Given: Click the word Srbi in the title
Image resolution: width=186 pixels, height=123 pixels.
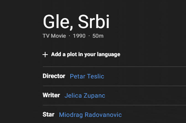Looking at the screenshot, I should [x=94, y=22].
